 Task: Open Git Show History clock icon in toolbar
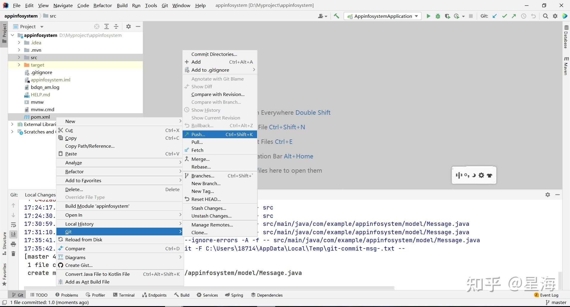pos(524,16)
